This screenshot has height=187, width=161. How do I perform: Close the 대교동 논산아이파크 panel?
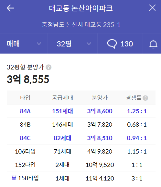pyautogui.click(x=152, y=8)
